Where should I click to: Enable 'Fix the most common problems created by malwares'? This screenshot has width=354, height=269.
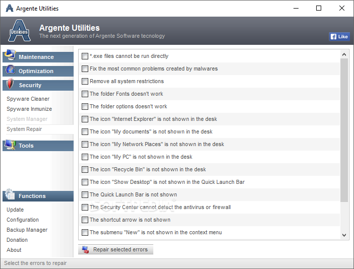pos(85,69)
